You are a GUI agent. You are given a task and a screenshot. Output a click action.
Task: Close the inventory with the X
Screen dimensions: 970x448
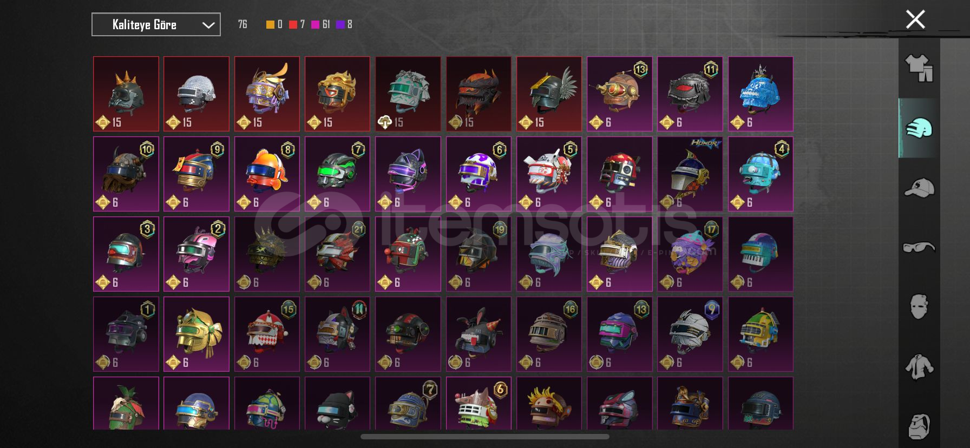coord(915,19)
